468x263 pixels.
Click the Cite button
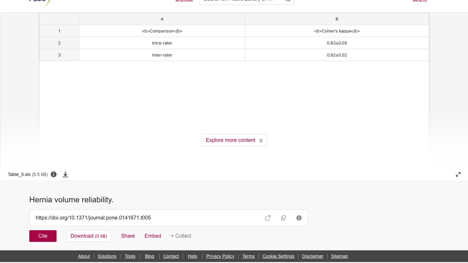point(43,236)
